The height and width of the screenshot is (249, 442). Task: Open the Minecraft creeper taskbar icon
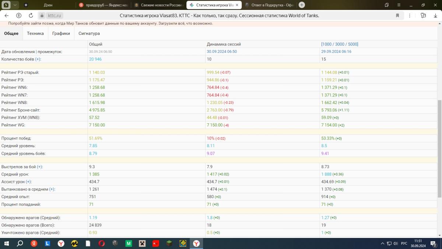pos(142,243)
